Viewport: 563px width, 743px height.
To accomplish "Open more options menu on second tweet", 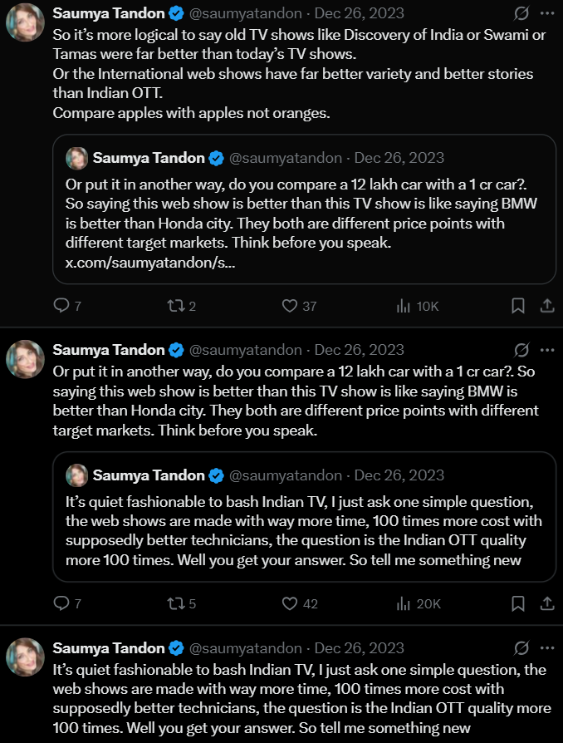I will tap(546, 350).
